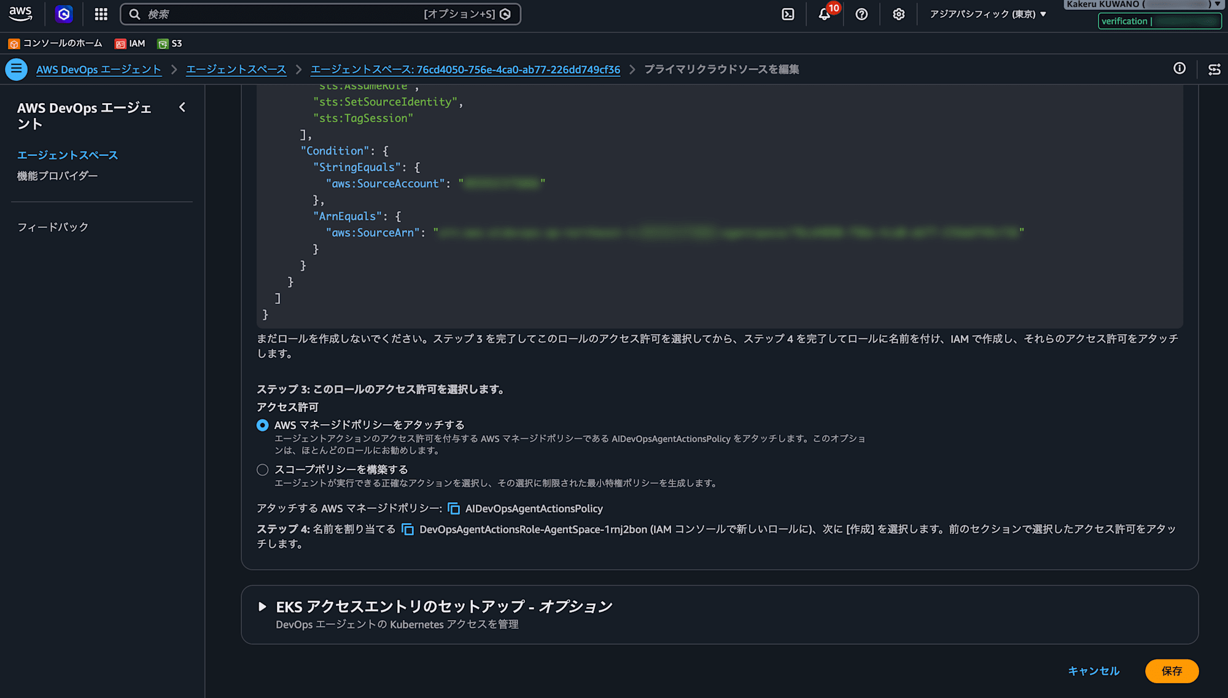Open the page preferences icon at far right
The height and width of the screenshot is (698, 1228).
tap(1214, 69)
